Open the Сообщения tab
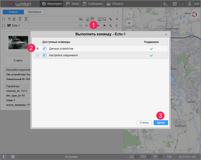The height and width of the screenshot is (160, 201). coord(93,4)
